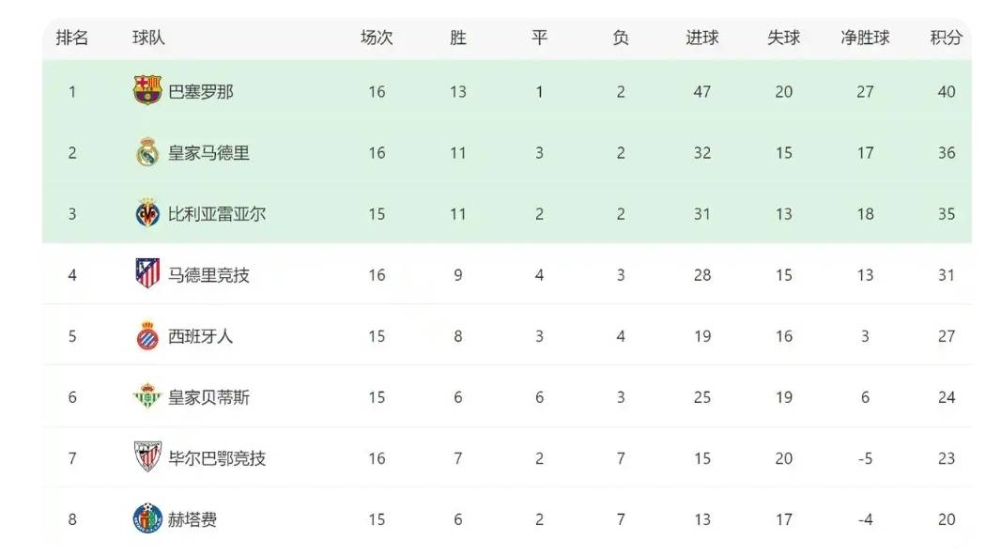Open the 马德里竞技 team name

click(208, 275)
